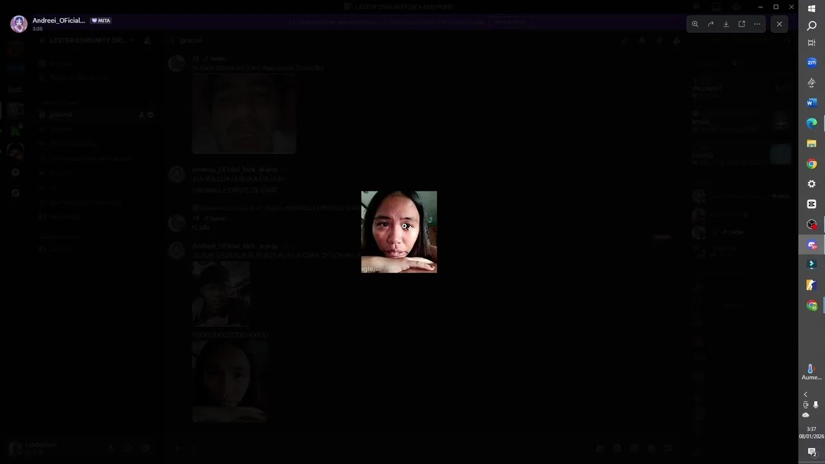Click the Discord taskbar icon with 9+ badge

click(x=811, y=245)
